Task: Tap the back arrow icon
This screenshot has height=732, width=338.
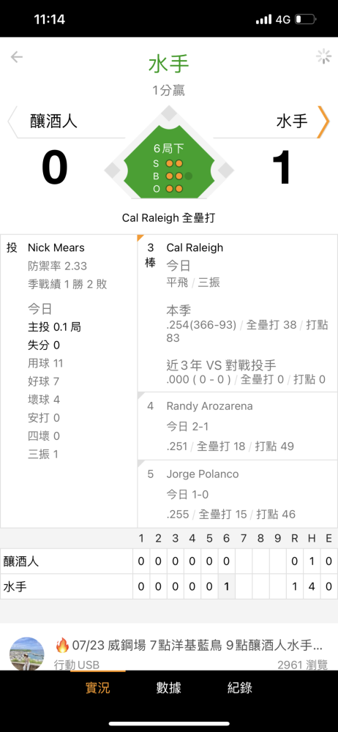Action: coord(17,57)
